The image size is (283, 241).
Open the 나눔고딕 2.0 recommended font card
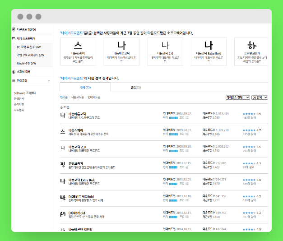(165, 51)
